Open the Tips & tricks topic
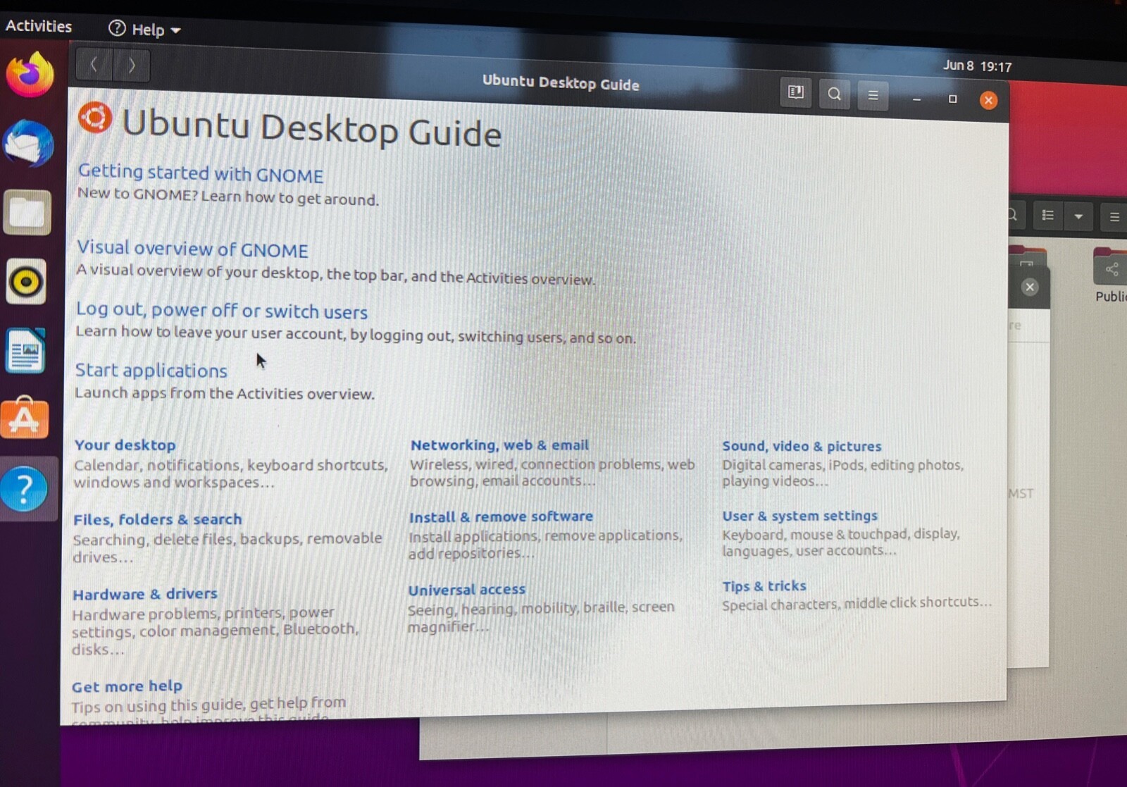 point(764,586)
